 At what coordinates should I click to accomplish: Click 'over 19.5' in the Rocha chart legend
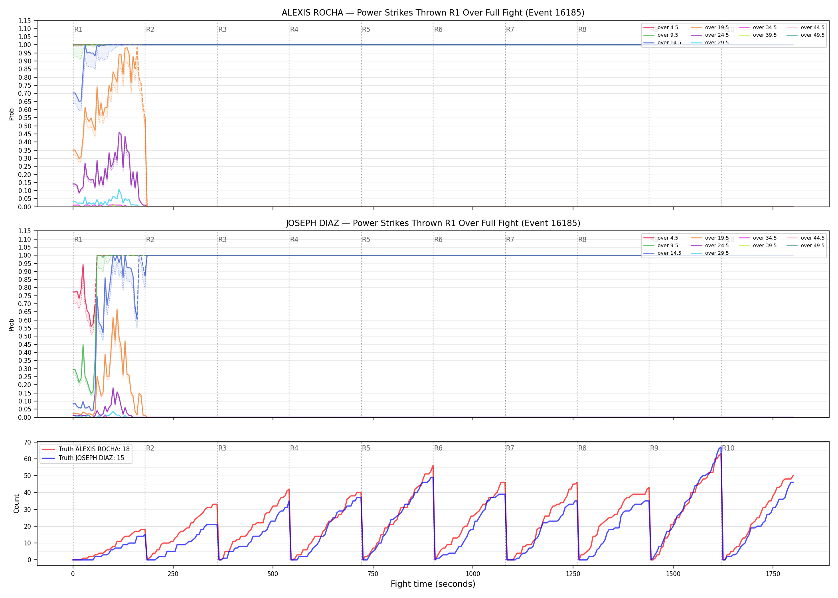pyautogui.click(x=717, y=28)
